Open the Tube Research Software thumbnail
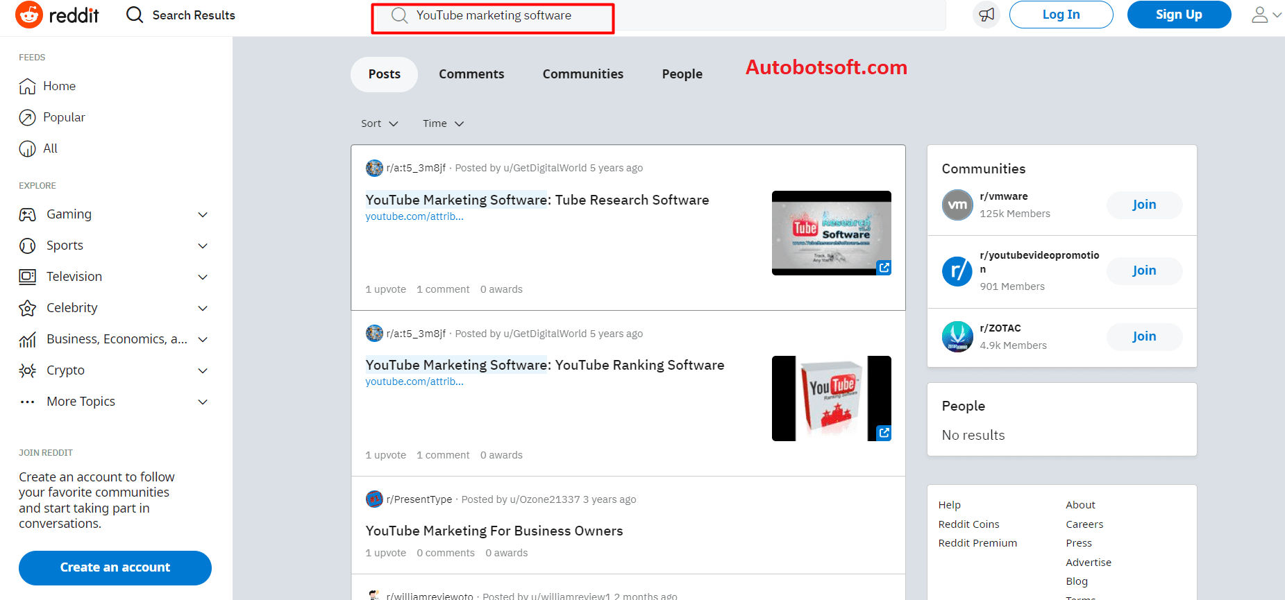 click(x=831, y=233)
